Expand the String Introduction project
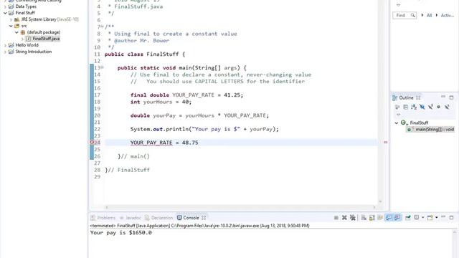Image resolution: width=459 pixels, height=258 pixels. point(5,52)
